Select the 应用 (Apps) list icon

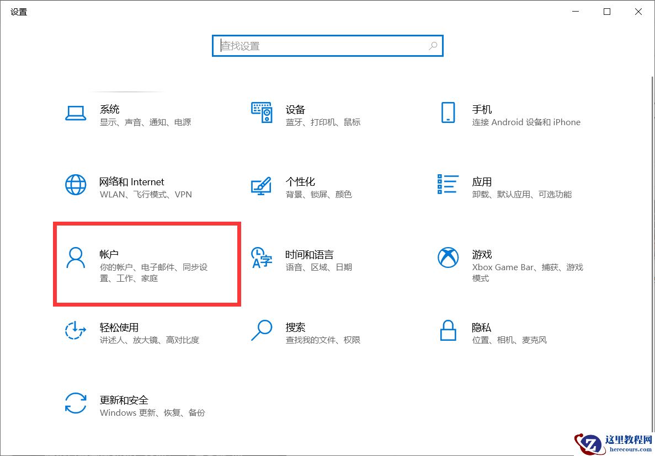coord(448,185)
